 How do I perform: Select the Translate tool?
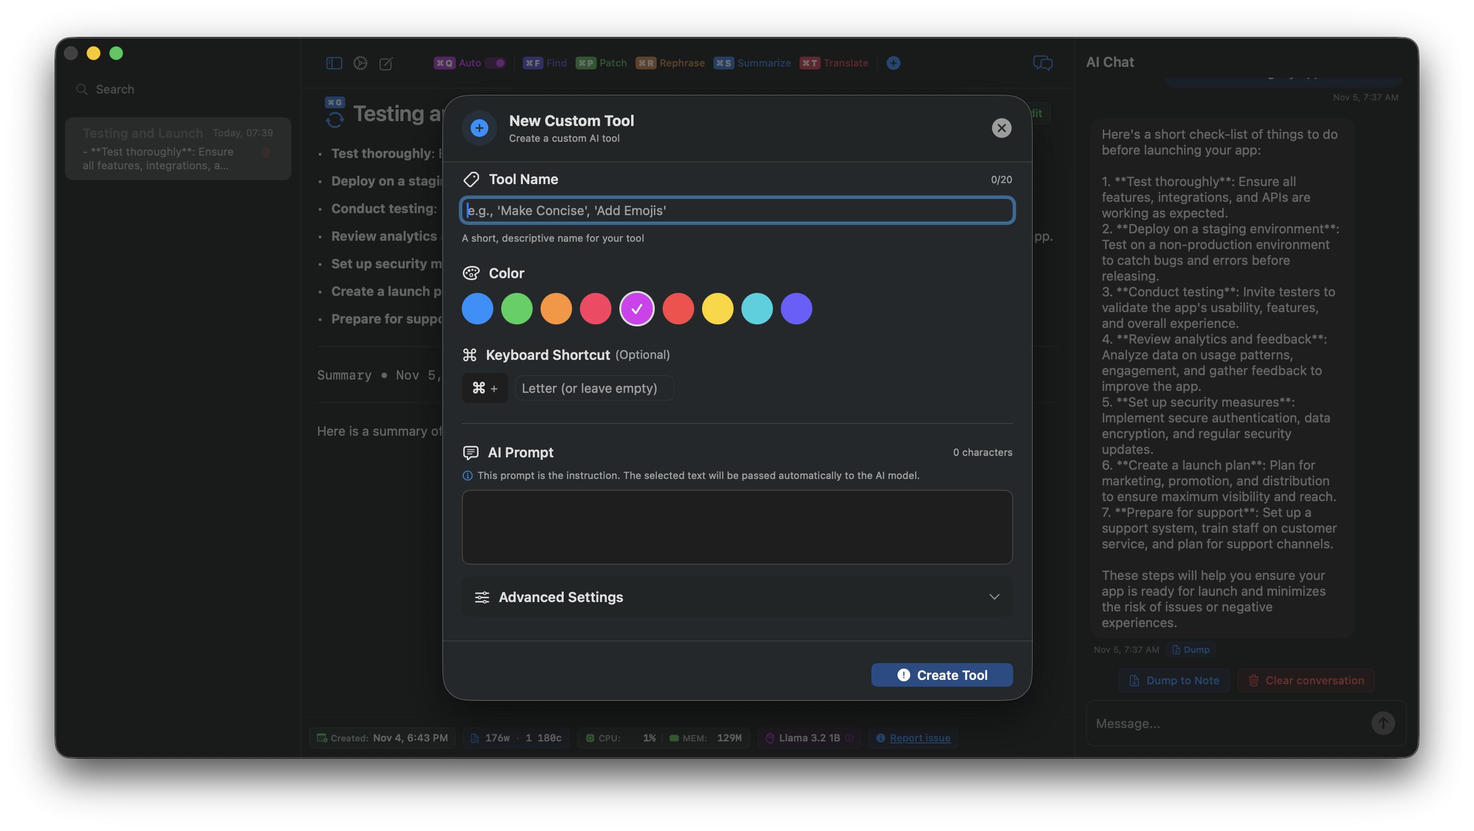point(833,63)
